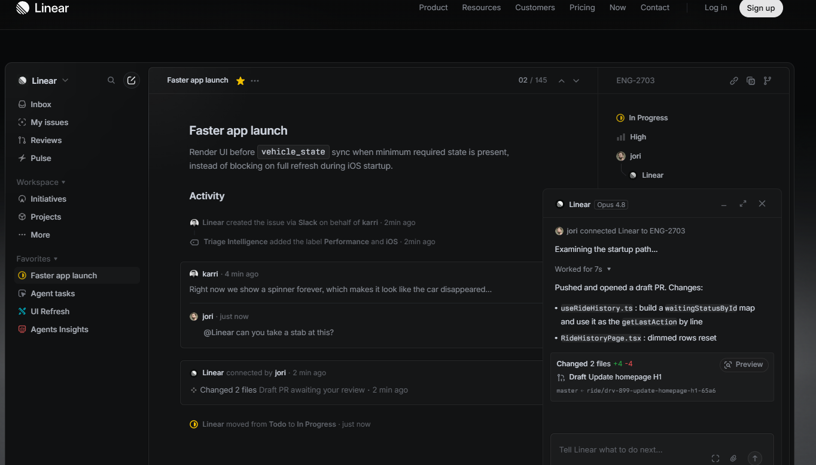Click the Tell Linear what to do next input
816x465 pixels.
(x=611, y=449)
